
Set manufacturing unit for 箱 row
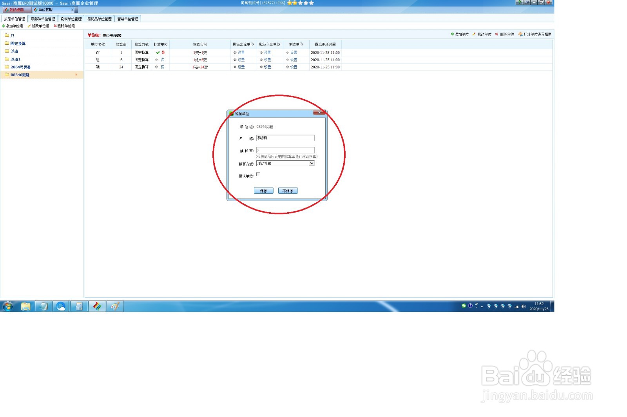[292, 67]
